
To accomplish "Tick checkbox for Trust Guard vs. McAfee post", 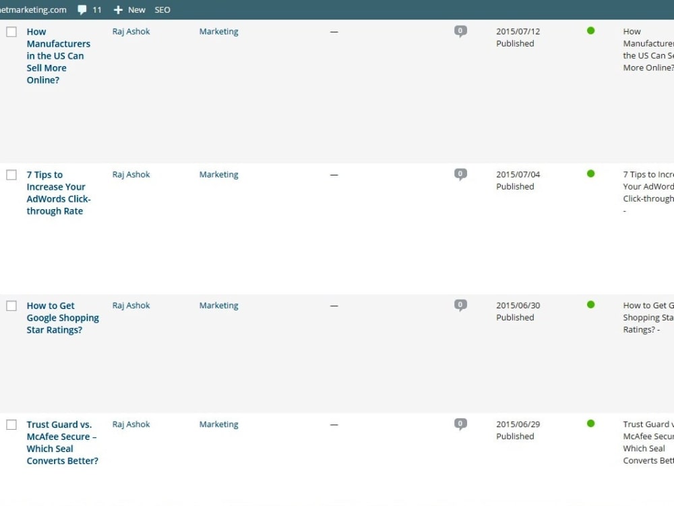I will 11,424.
